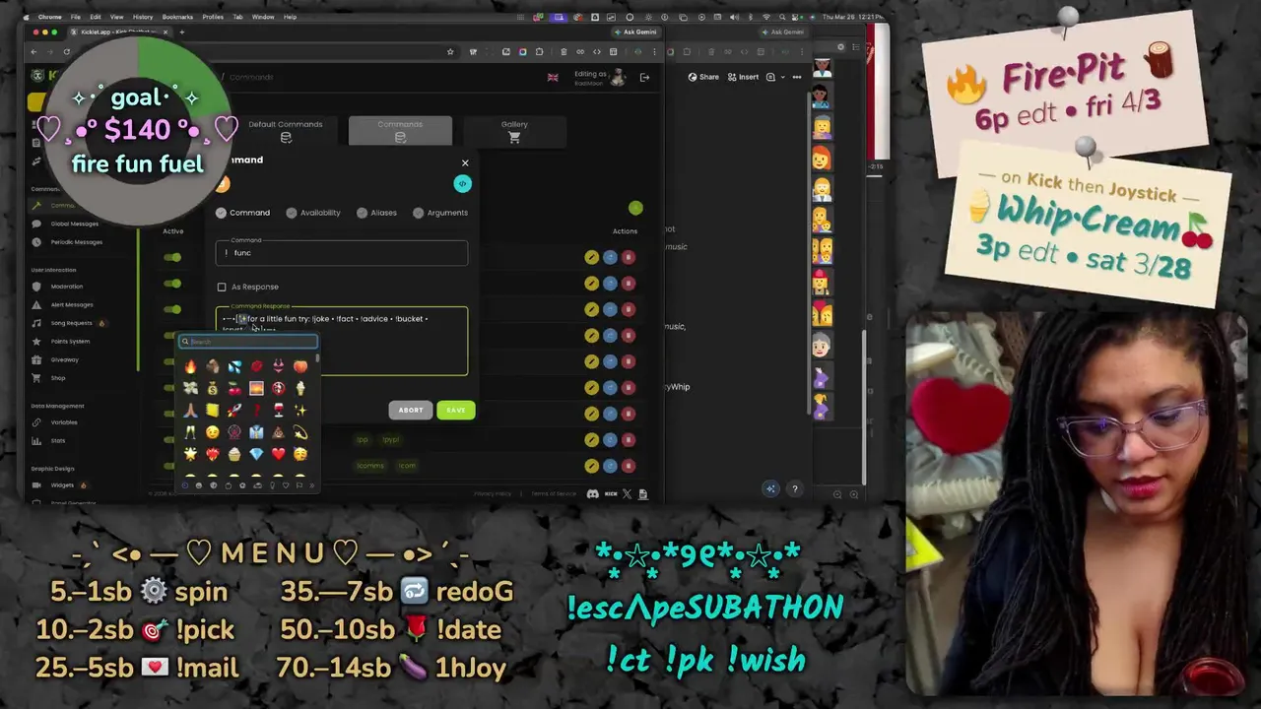Open the Profiles menu in the menu bar
1261x709 pixels.
click(x=213, y=17)
